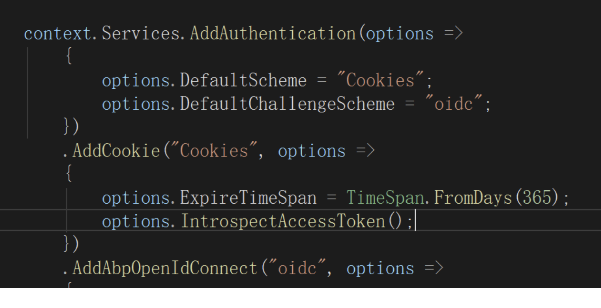Click "Cookies" string inside AddCookie call

(215, 152)
